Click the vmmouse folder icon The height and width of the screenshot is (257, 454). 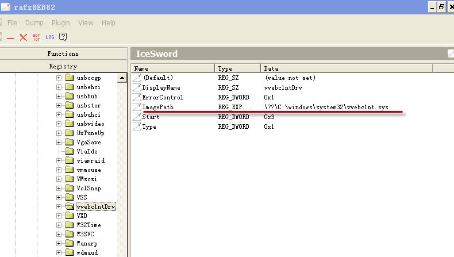pos(69,170)
